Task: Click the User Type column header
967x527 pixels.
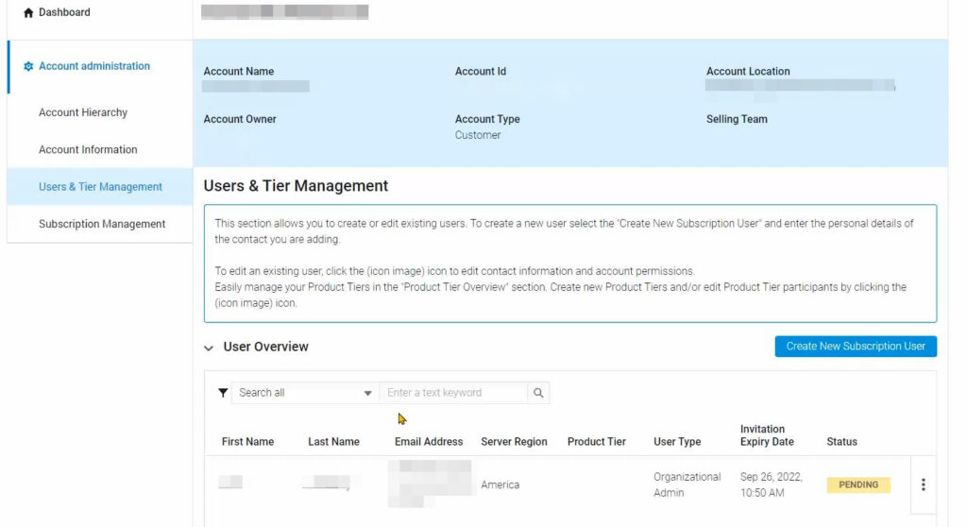Action: [x=677, y=442]
